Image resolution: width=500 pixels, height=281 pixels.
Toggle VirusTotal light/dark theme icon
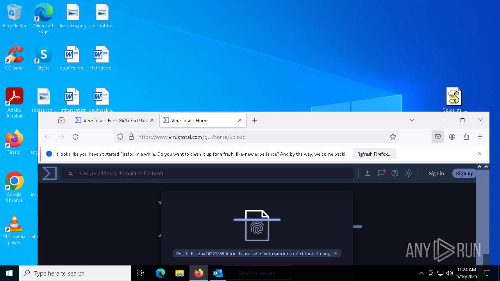point(409,173)
